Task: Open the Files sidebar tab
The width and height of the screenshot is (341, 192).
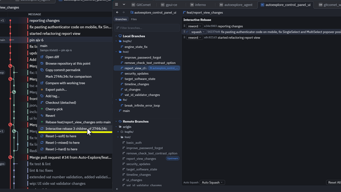Action: coord(134,19)
